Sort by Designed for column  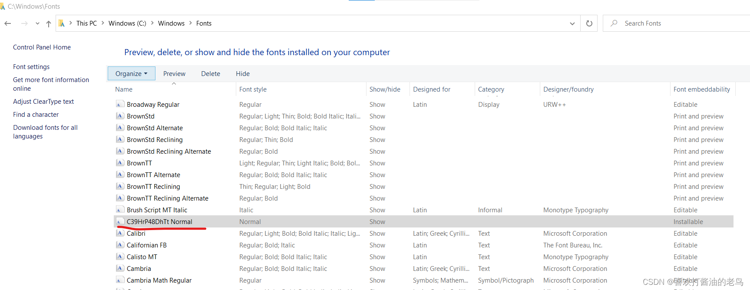click(x=432, y=89)
